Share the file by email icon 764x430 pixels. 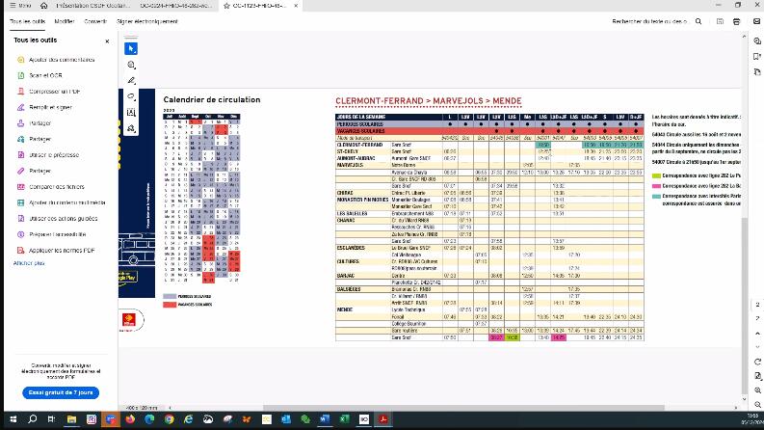pyautogui.click(x=756, y=21)
